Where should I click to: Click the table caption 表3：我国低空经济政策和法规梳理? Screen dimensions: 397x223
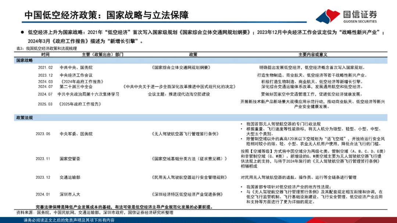(x=47, y=48)
